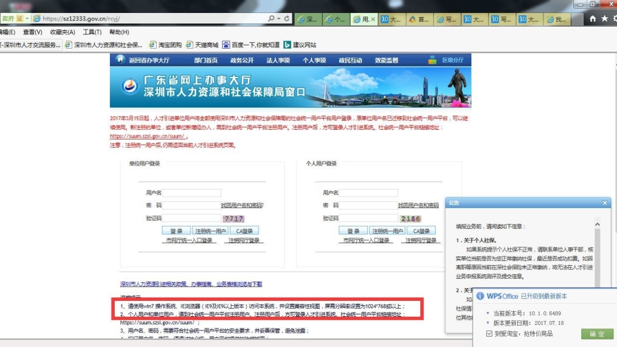Screen dimensions: 617x347
Task: Open the https://suum.szsi.gov.cn/suum/ red link
Action: point(147,136)
